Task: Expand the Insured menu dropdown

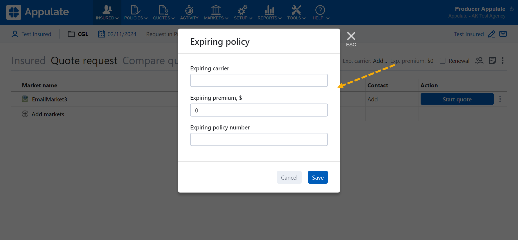Action: 107,13
